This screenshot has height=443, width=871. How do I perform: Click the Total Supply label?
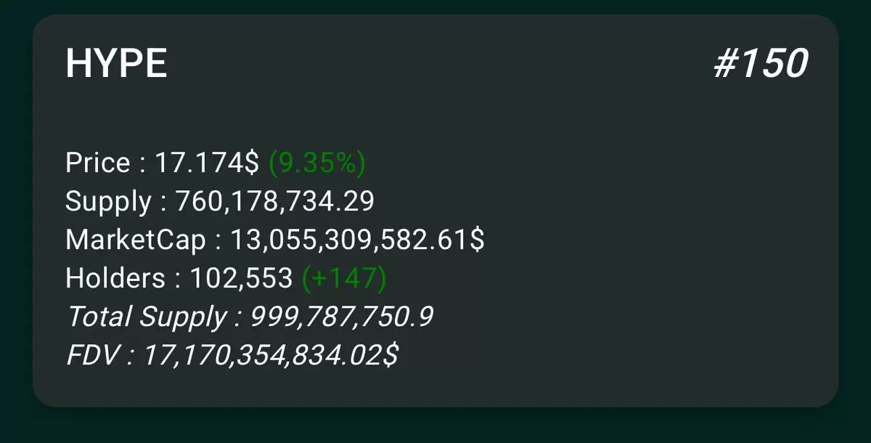tap(147, 317)
